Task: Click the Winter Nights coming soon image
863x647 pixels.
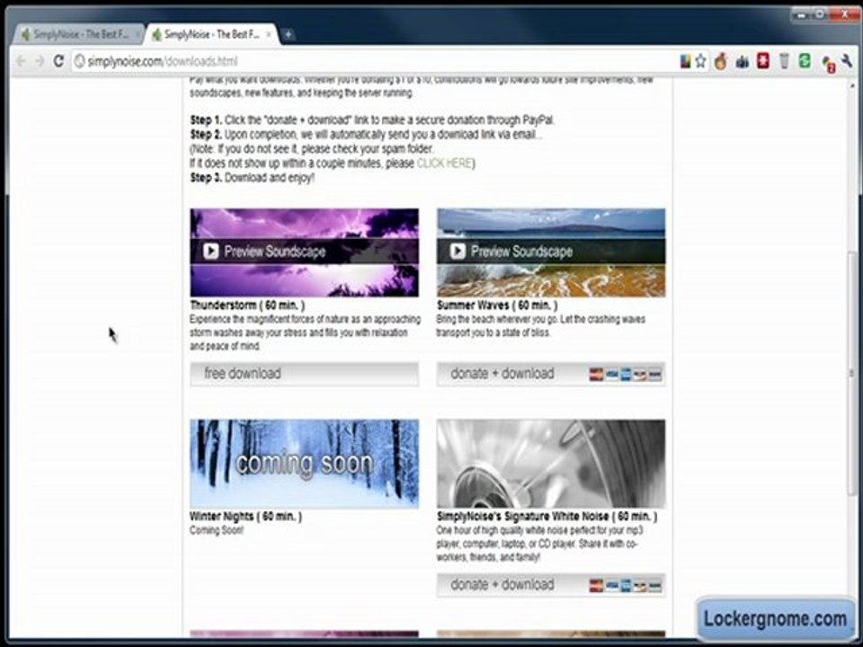Action: 305,464
